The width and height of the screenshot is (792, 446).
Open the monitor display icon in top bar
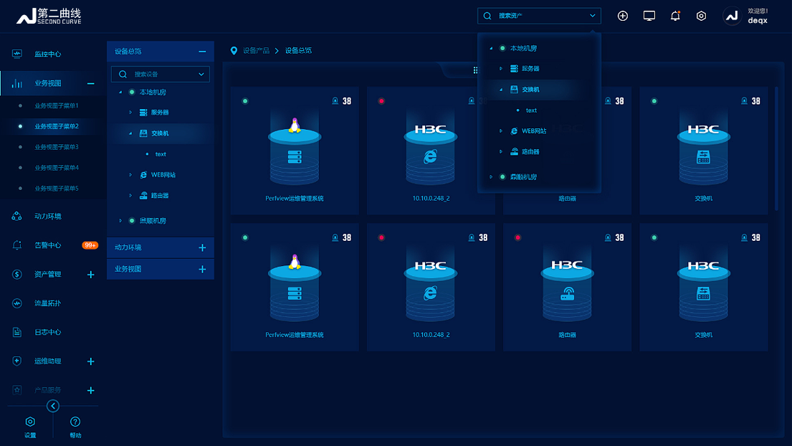[649, 16]
